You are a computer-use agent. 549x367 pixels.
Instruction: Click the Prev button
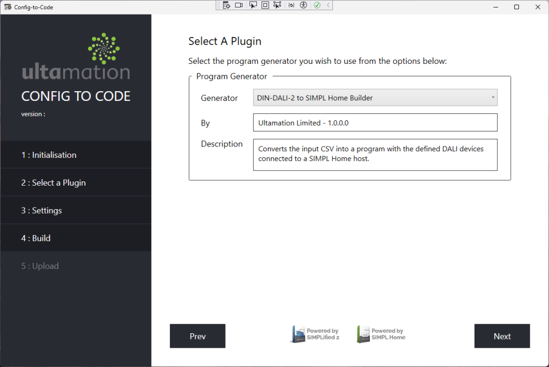[x=197, y=336]
